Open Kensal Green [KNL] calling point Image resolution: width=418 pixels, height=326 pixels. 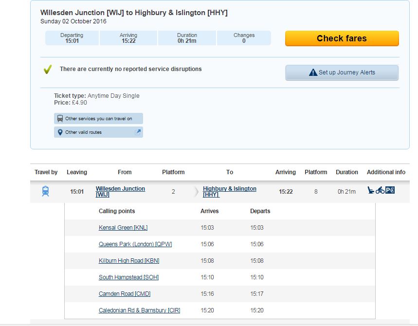(123, 228)
